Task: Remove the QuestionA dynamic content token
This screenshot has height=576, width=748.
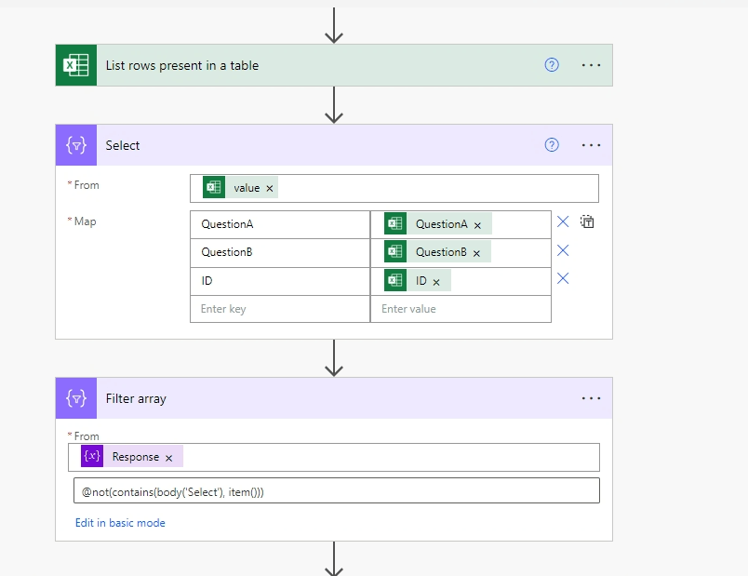Action: (477, 225)
